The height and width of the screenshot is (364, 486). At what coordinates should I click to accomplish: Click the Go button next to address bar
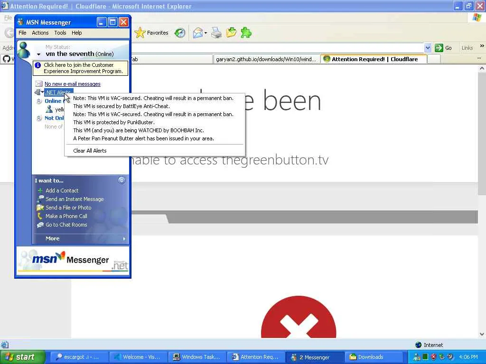coord(443,48)
